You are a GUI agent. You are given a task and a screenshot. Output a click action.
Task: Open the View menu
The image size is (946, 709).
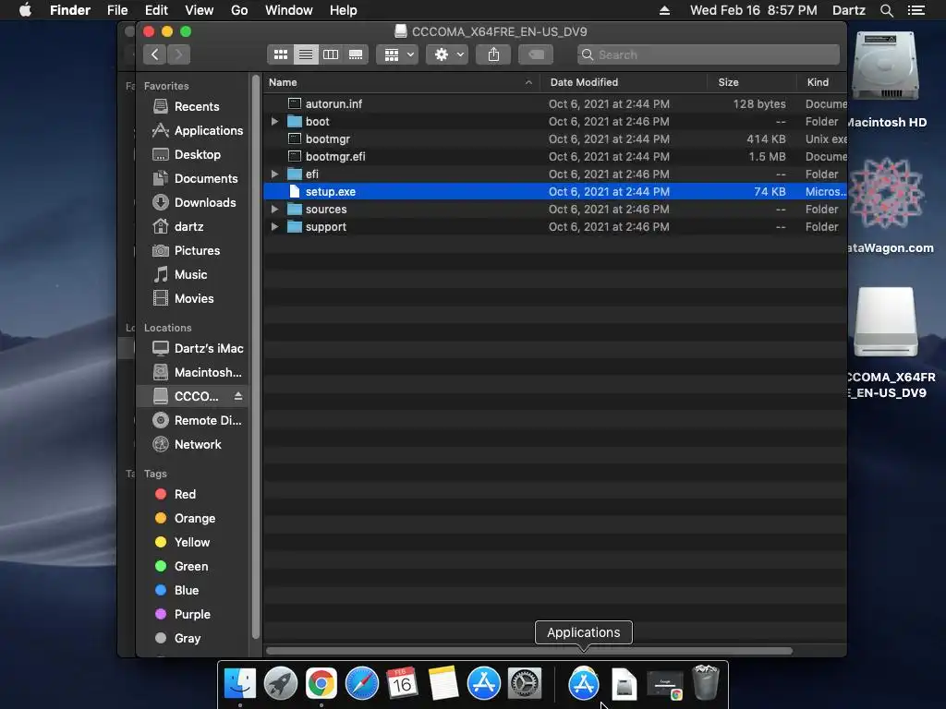click(200, 10)
